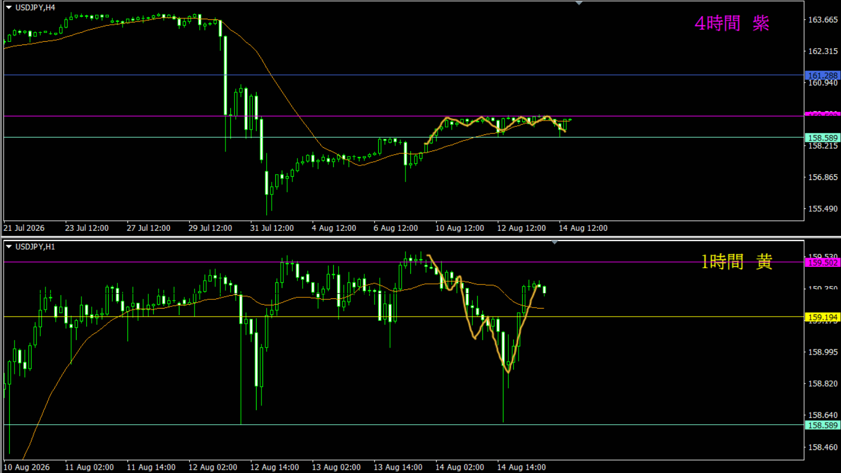The image size is (841, 473).
Task: Click the 158.640 price scale value
Action: 823,415
